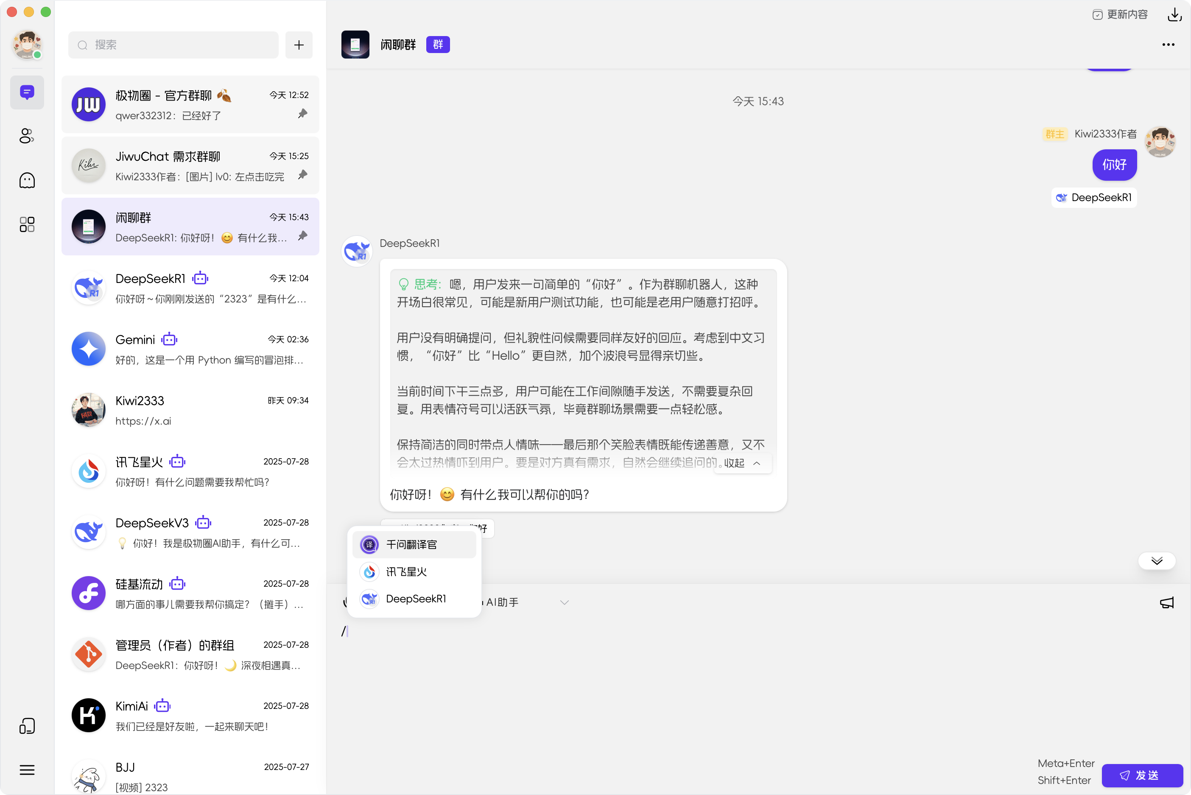Select 讯飞星火 from the bot popup
Image resolution: width=1191 pixels, height=795 pixels.
pyautogui.click(x=414, y=572)
